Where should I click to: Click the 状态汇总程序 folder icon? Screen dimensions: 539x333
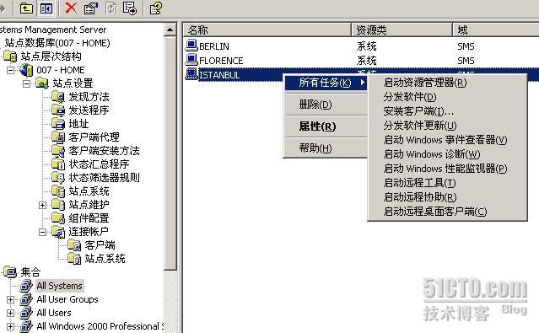tap(58, 164)
